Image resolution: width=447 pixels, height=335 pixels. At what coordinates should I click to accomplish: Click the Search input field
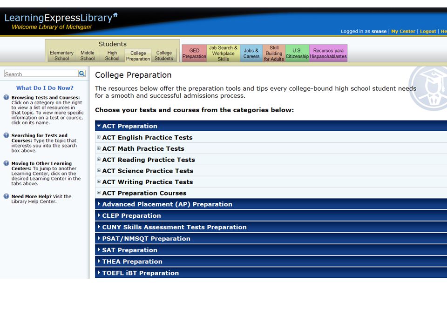tap(41, 74)
